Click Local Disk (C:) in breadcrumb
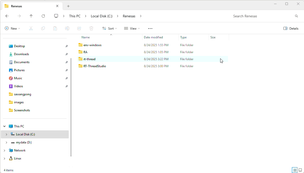Screen dimensions: 304x173 (101, 16)
